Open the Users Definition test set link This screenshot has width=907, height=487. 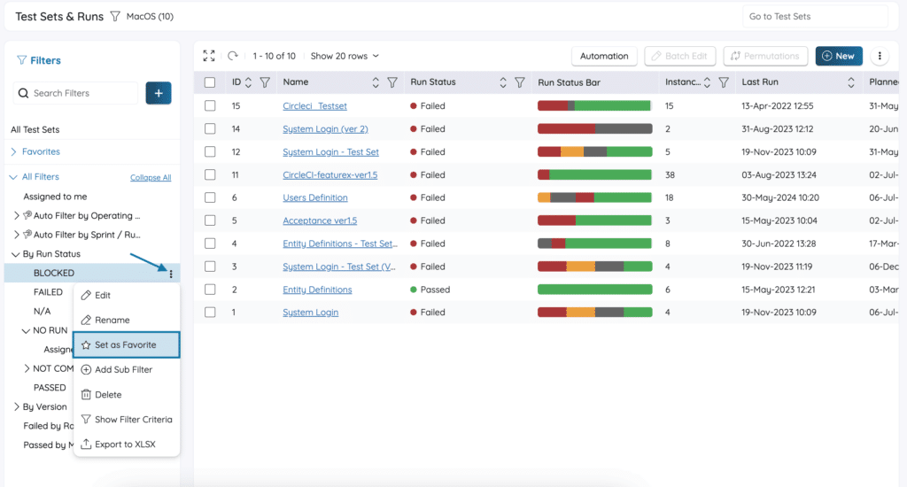point(315,197)
